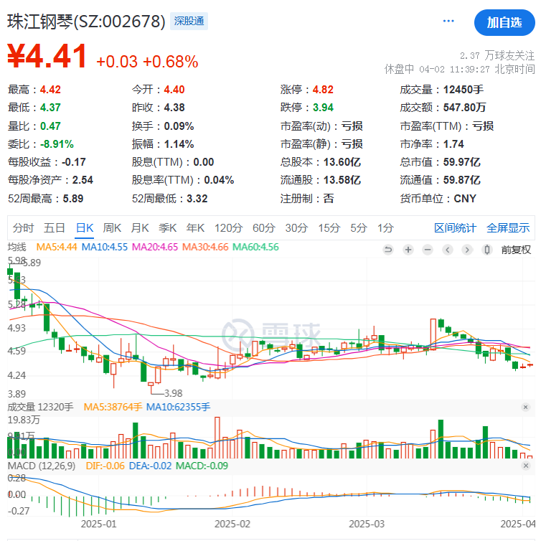Zoom out the chart with minus icon
Screen dimensions: 541x541
point(428,250)
